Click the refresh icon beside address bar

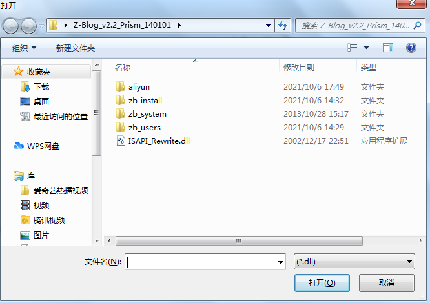click(x=283, y=25)
